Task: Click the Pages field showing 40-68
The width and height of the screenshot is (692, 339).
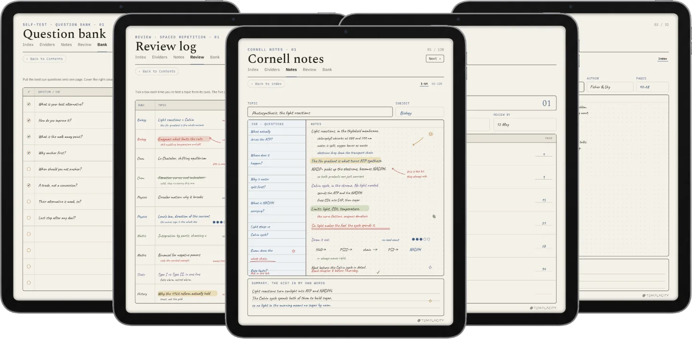Action: coord(652,87)
